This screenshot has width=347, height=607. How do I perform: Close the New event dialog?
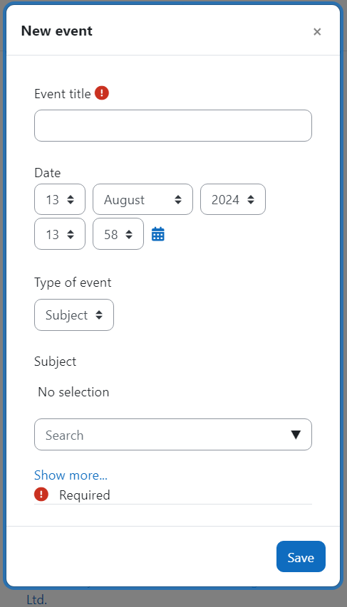pos(317,32)
